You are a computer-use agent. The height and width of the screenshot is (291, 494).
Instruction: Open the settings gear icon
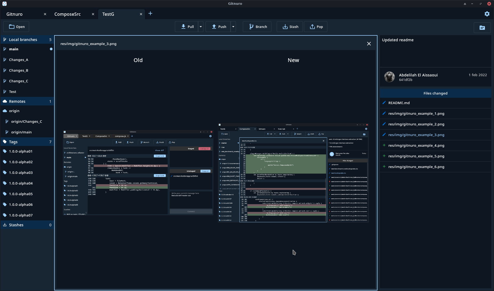tap(487, 14)
